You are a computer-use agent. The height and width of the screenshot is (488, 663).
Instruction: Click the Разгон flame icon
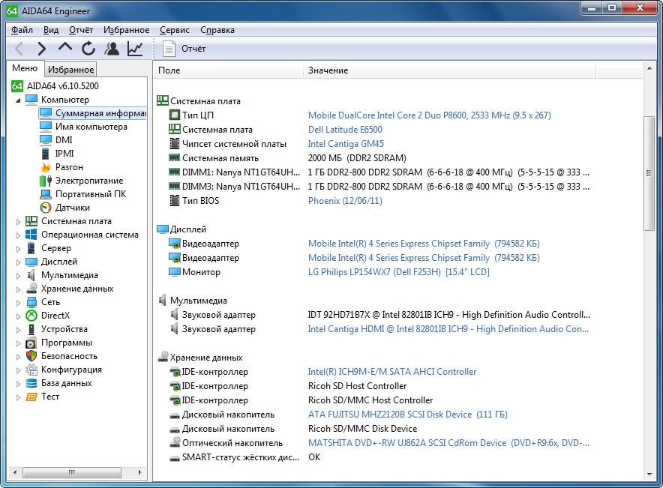click(45, 167)
